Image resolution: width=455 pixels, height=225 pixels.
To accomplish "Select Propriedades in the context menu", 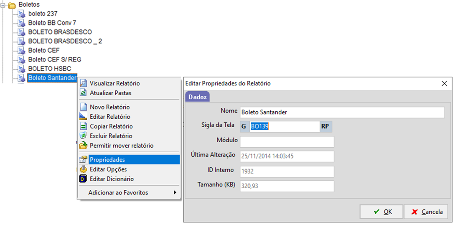I will coord(107,160).
